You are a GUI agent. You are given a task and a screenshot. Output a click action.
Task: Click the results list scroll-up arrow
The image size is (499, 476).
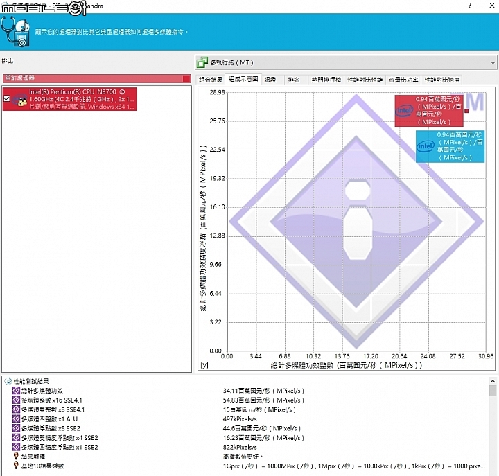493,381
